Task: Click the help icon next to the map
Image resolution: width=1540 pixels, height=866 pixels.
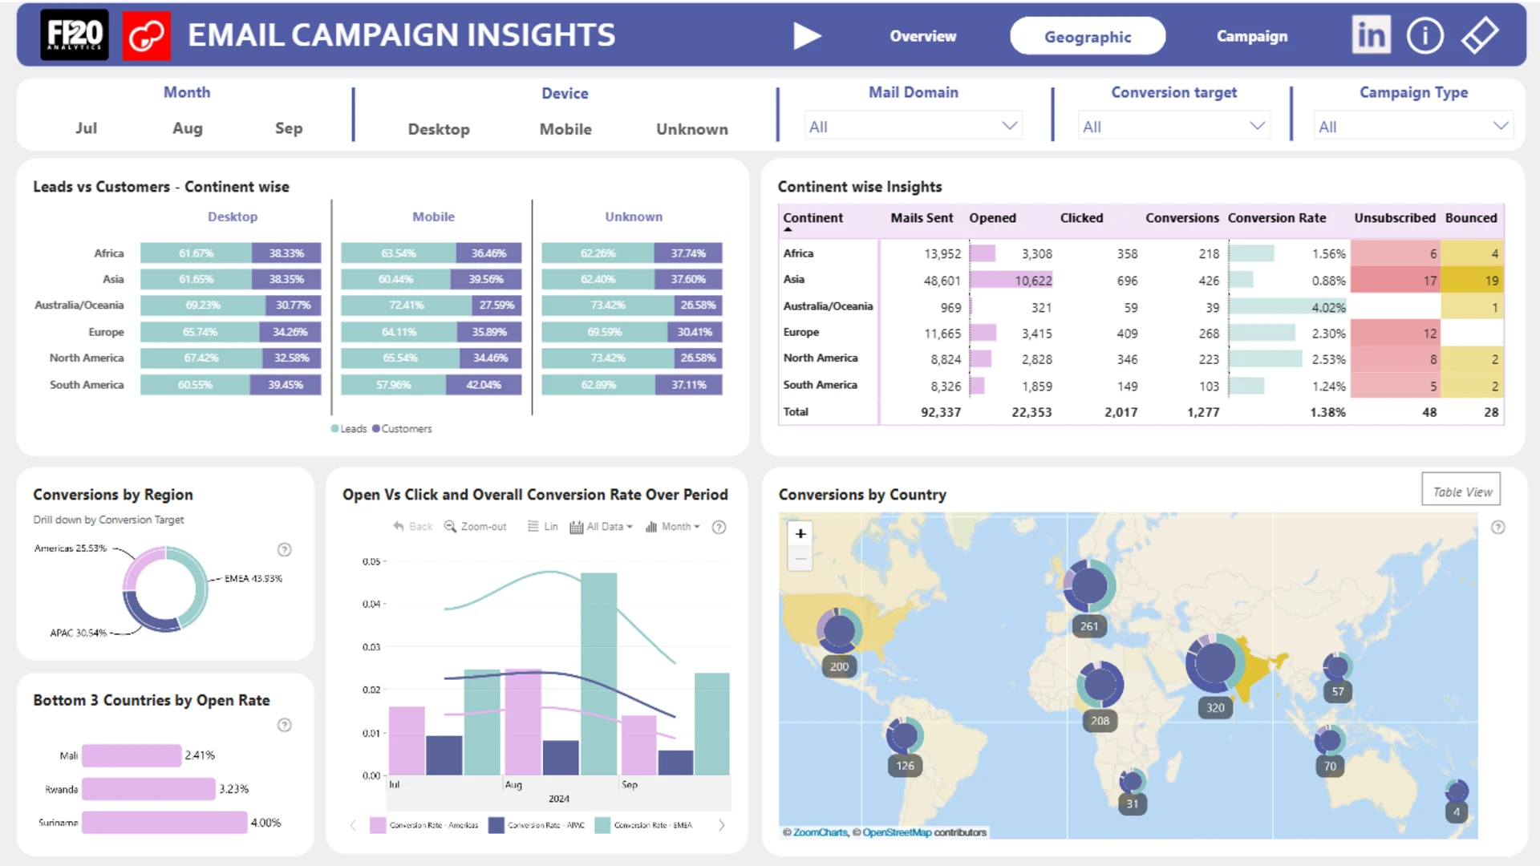Action: 1497,527
